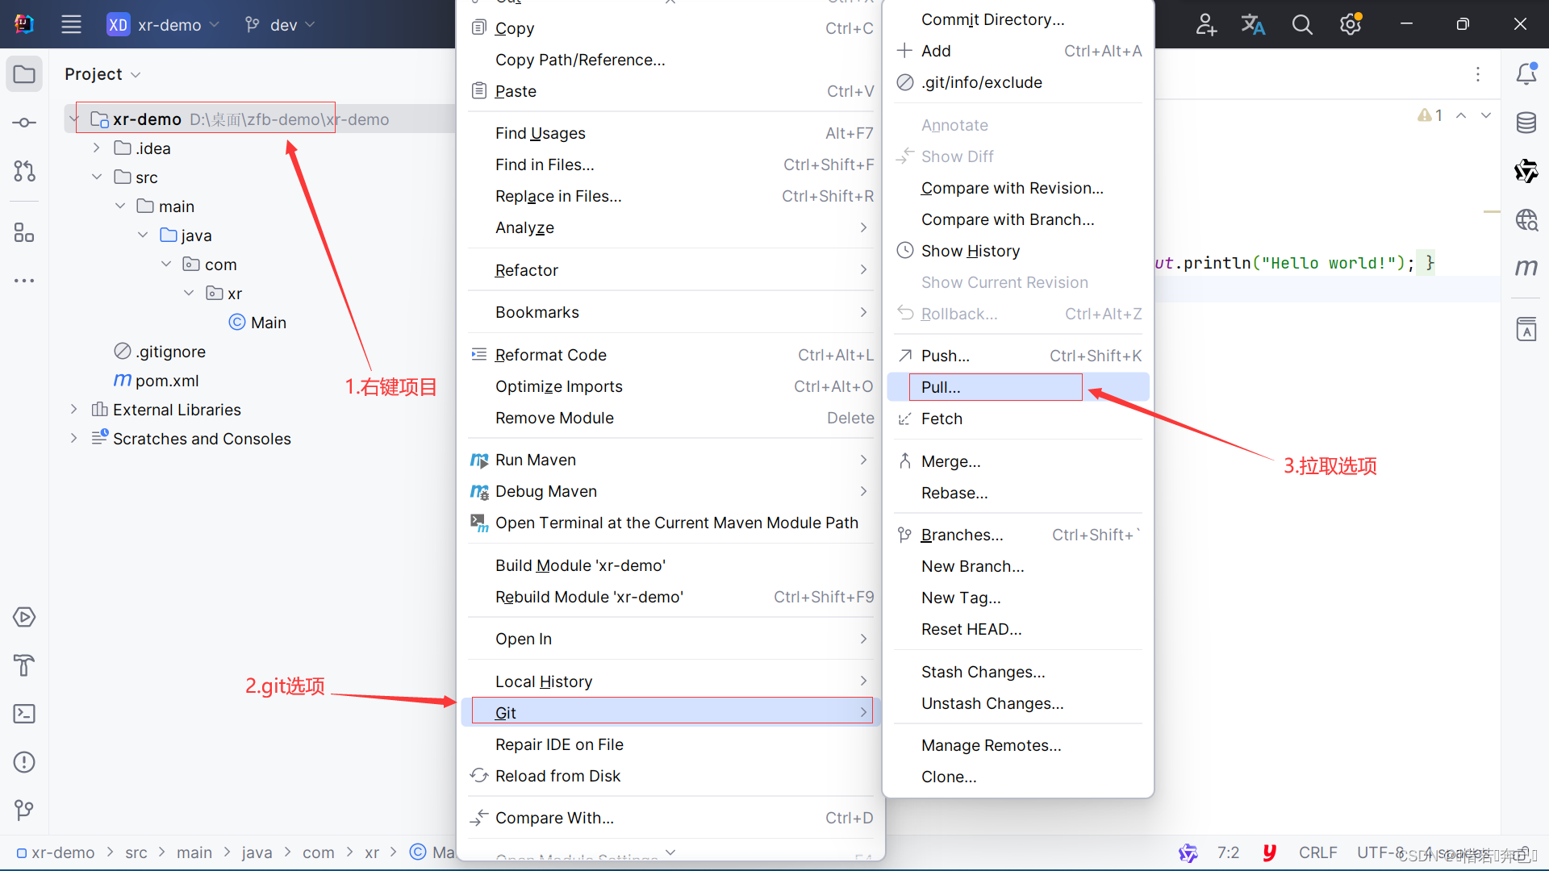
Task: Collapse the src folder
Action: pyautogui.click(x=97, y=177)
